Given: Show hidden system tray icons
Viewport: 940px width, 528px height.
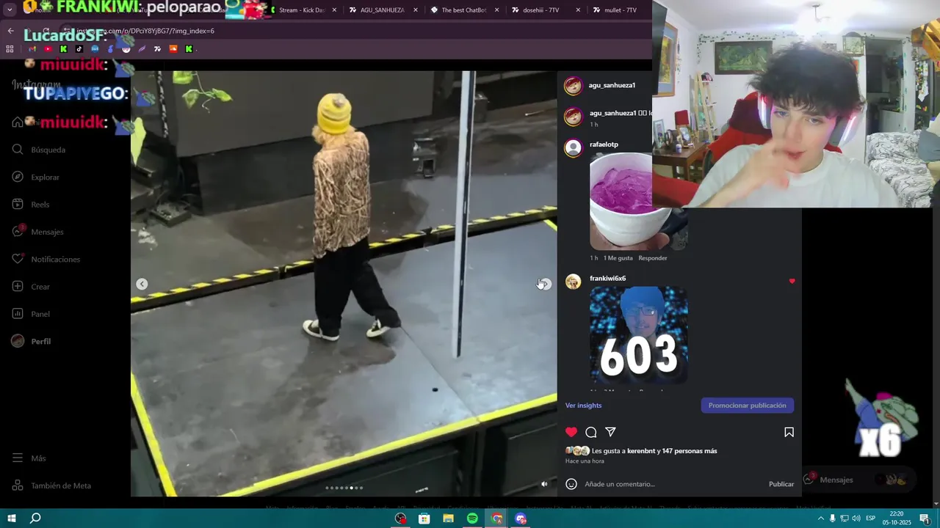Looking at the screenshot, I should coord(820,518).
